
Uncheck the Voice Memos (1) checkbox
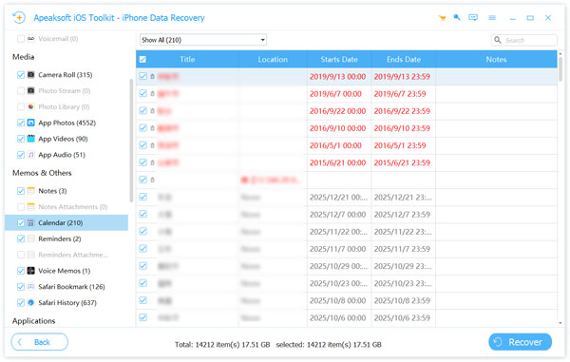(x=21, y=271)
